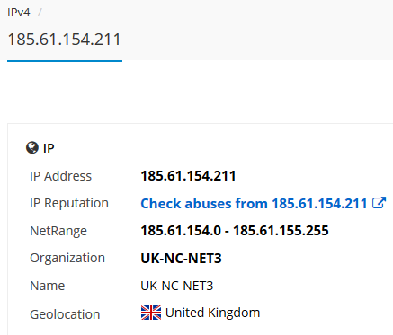Click the Geolocation field label
393x335 pixels.
65,314
